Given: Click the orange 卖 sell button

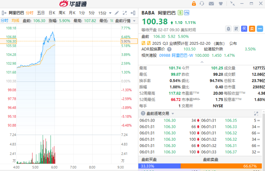Looking at the screenshot, I should 252,29.
